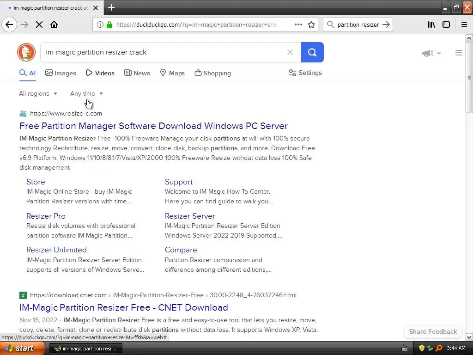Open Free Partition Manager Software result

[x=153, y=126]
